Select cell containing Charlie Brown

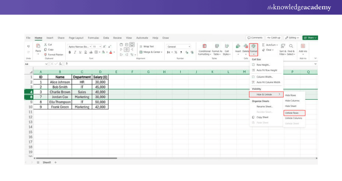(x=60, y=92)
